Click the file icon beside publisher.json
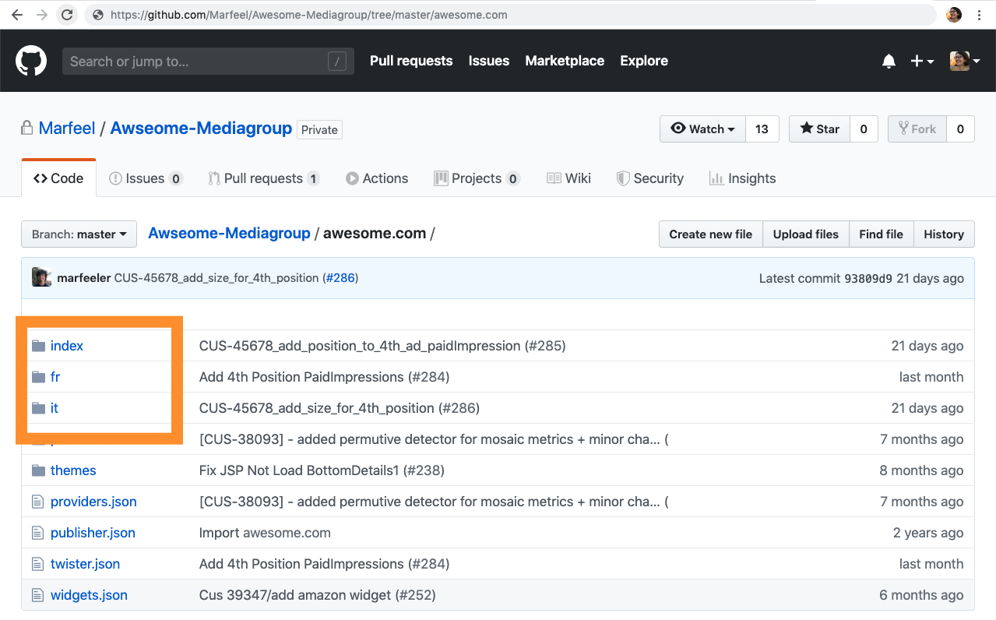Image resolution: width=996 pixels, height=620 pixels. pos(37,533)
